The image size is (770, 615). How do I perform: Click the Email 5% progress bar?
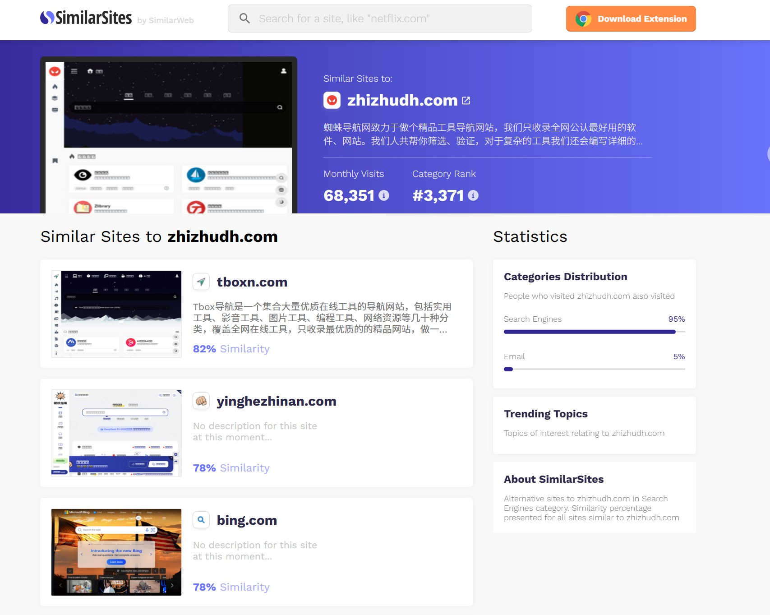click(x=595, y=369)
